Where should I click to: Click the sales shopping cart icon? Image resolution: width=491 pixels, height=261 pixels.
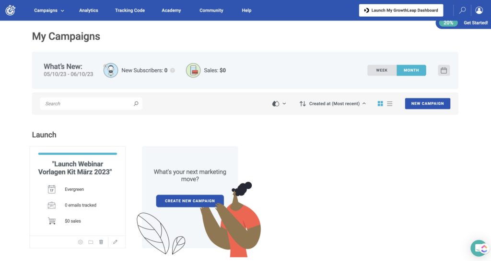click(52, 221)
